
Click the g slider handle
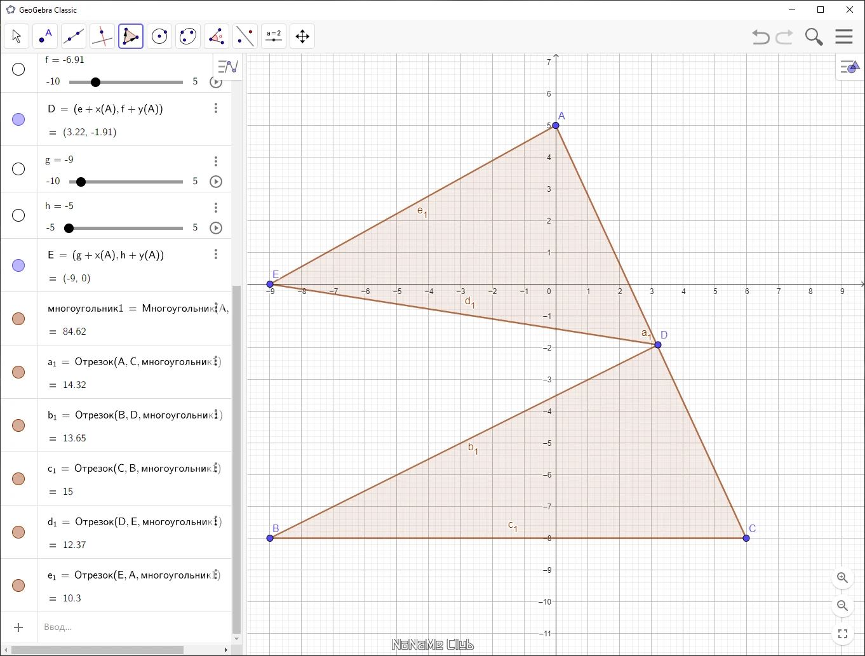(x=81, y=182)
